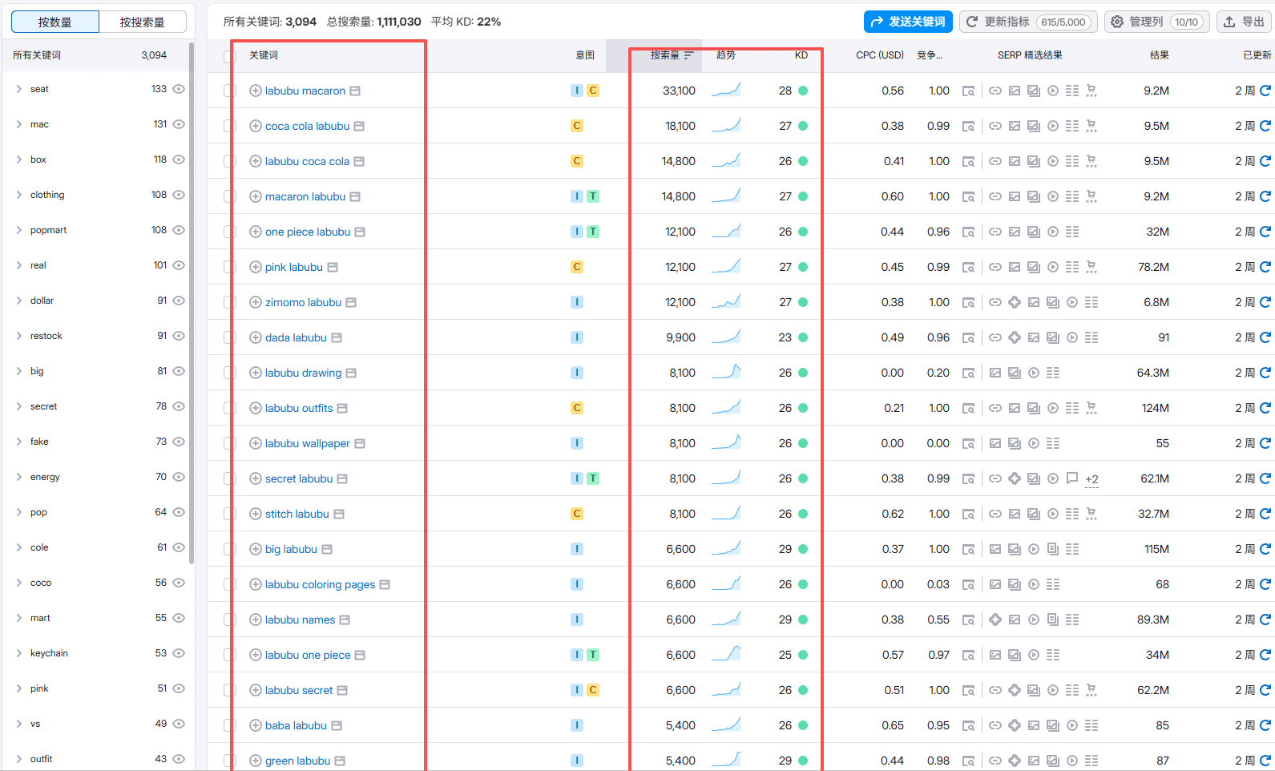Click SERP search icon in dada labubu row
The image size is (1275, 771).
point(968,337)
